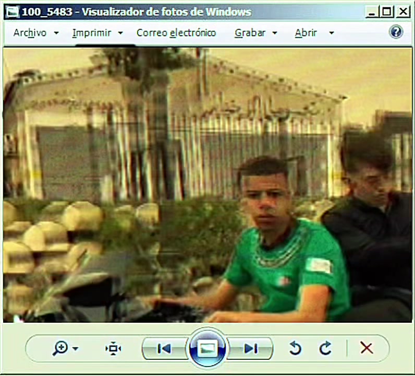
Task: Click the photo viewer title bar icon
Action: 13,12
